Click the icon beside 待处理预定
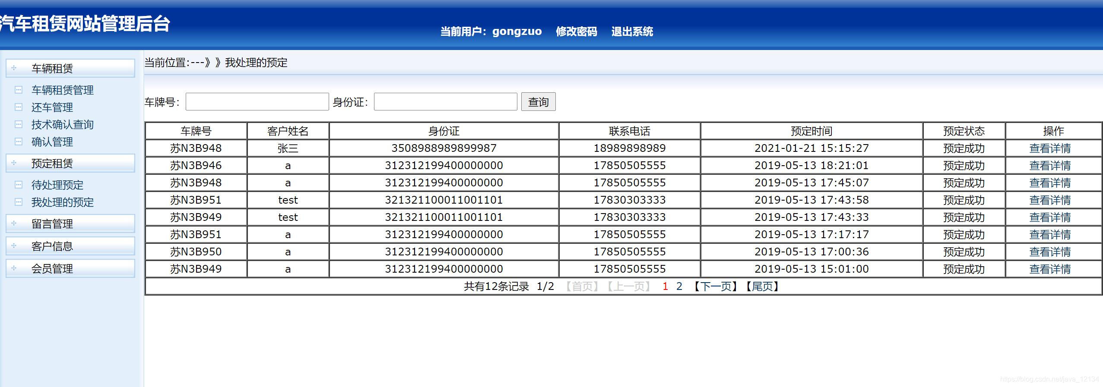The height and width of the screenshot is (387, 1103). [x=19, y=185]
